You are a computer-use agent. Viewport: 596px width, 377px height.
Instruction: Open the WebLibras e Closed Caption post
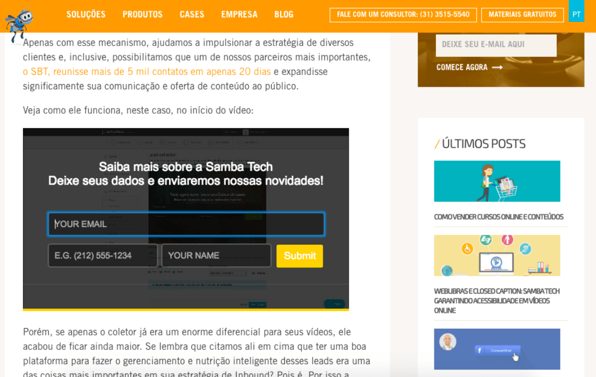497,300
